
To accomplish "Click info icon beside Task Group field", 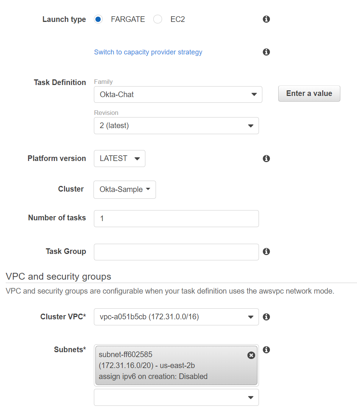I will click(x=266, y=252).
